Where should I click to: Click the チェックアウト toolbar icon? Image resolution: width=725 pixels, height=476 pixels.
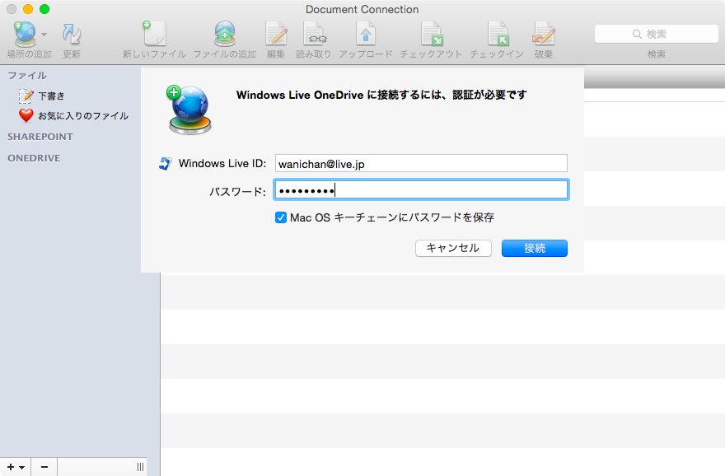(432, 34)
